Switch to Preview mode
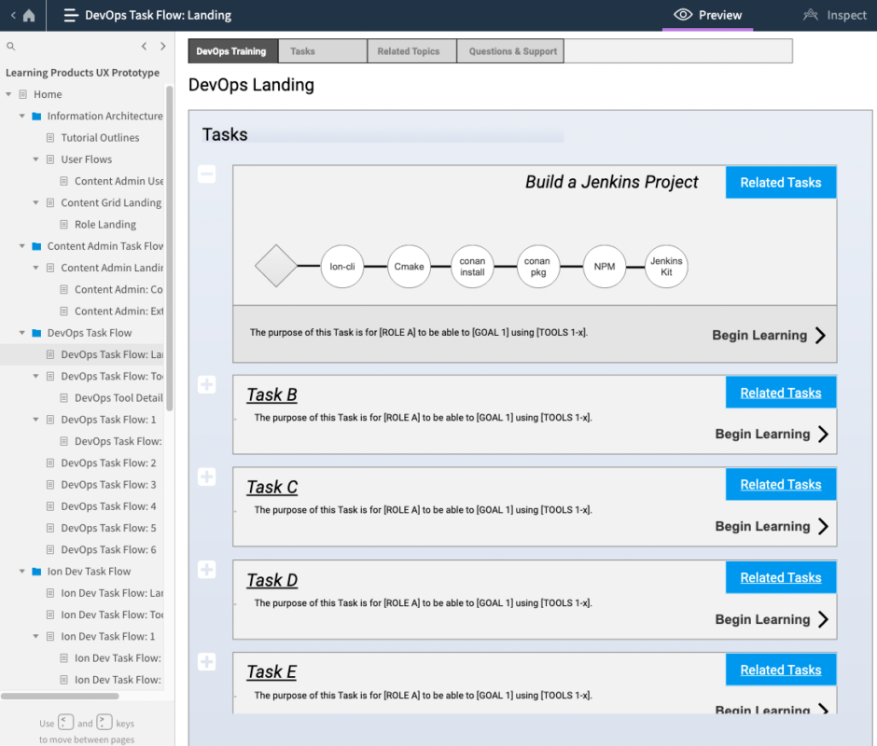This screenshot has height=746, width=877. [707, 15]
